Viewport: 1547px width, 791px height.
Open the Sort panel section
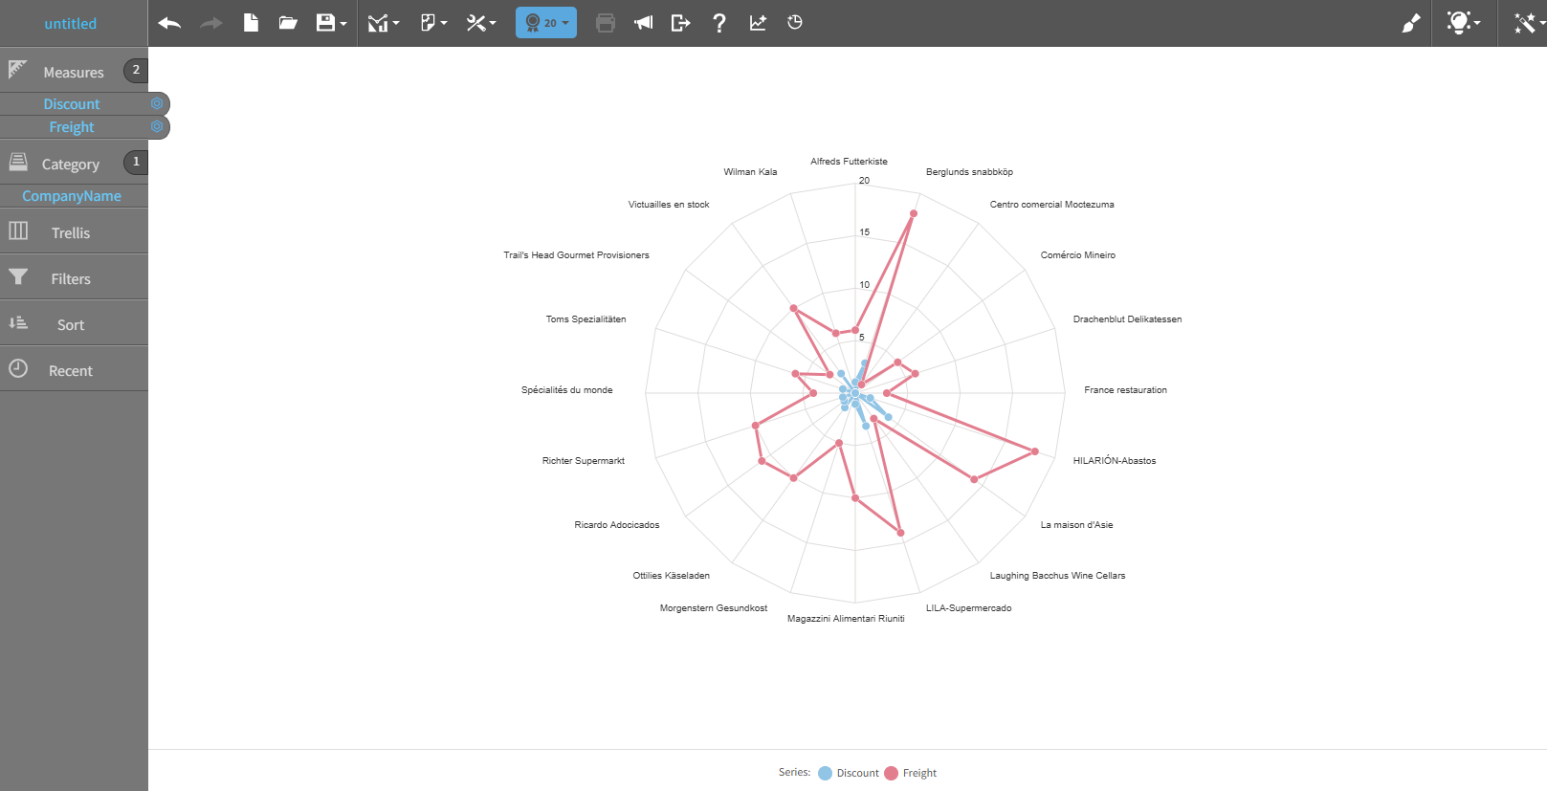tap(74, 322)
